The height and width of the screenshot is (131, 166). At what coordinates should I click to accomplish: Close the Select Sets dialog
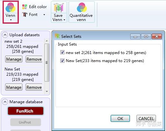(157, 37)
